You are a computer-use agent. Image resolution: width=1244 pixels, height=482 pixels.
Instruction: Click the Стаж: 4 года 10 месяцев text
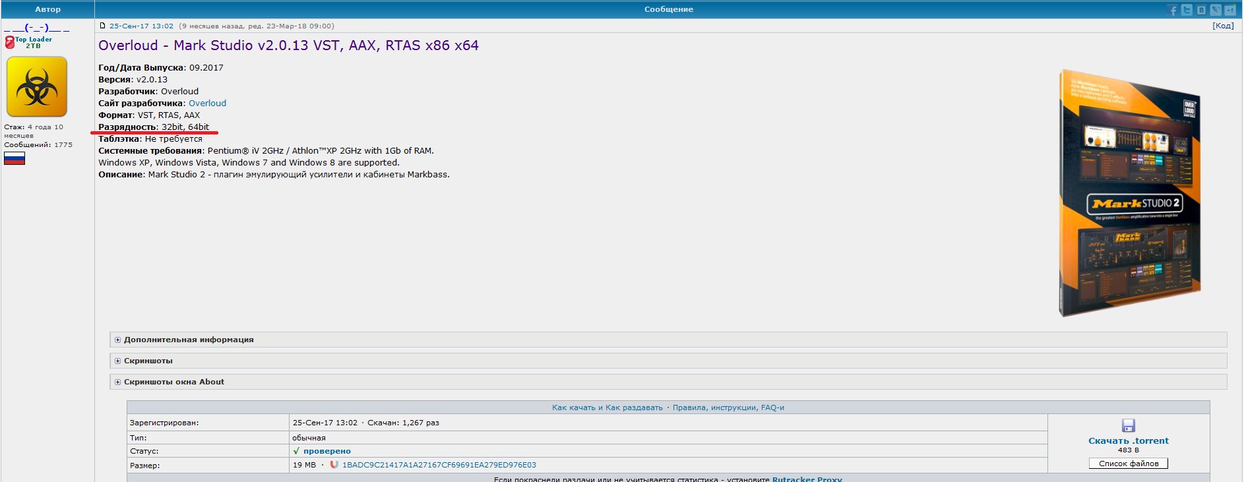point(34,131)
